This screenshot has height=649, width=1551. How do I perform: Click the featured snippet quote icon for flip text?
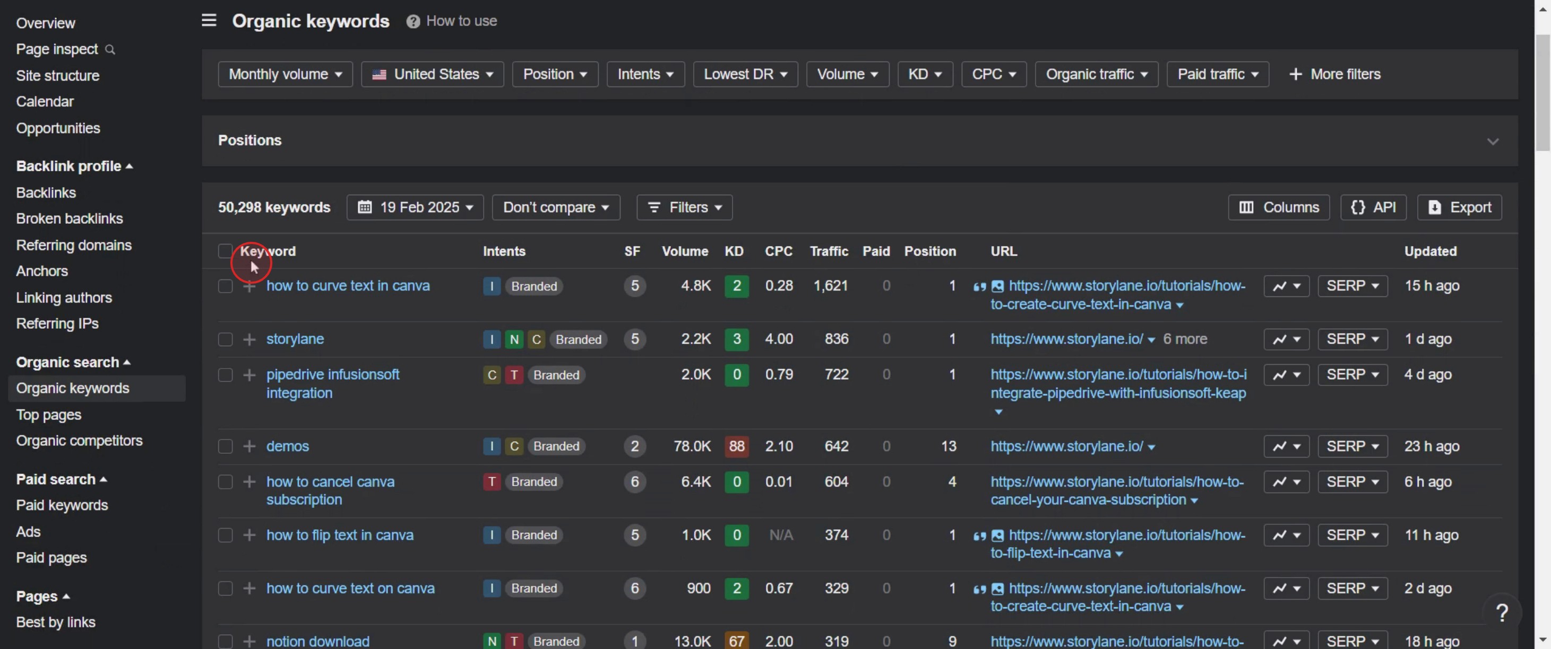tap(980, 536)
